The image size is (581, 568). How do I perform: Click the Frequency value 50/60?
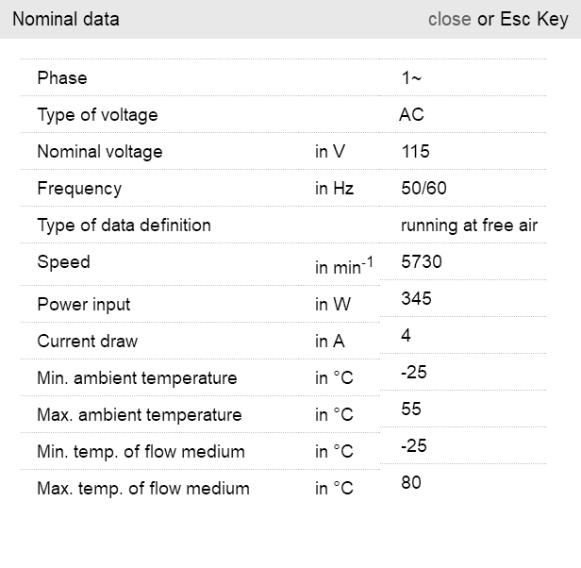423,189
